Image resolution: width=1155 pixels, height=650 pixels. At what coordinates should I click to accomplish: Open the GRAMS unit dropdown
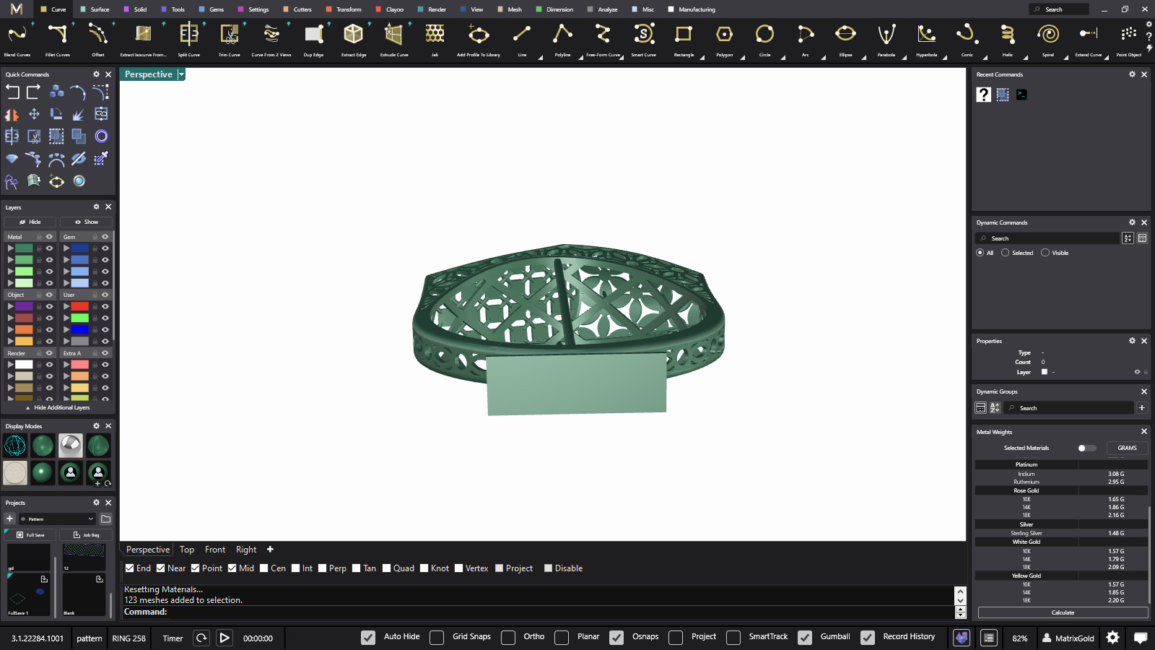coord(1128,448)
